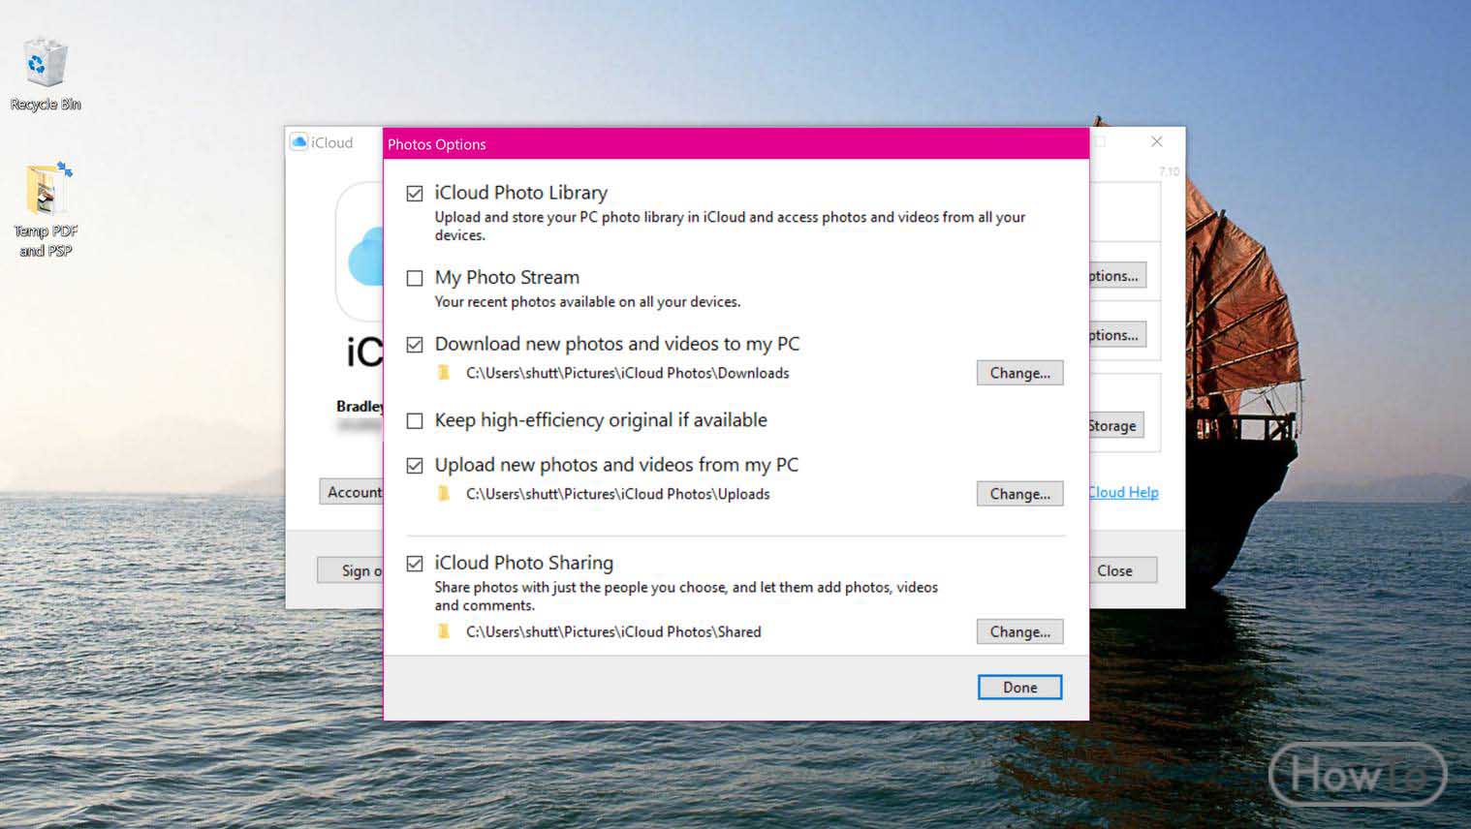Click the large iCloud cloud image
This screenshot has height=829, width=1471.
point(365,257)
